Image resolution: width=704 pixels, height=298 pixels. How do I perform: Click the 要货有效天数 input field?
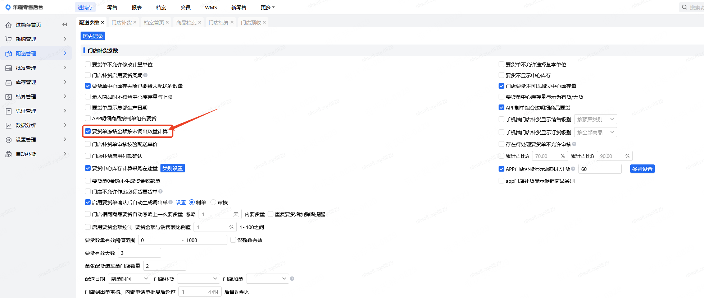[140, 253]
